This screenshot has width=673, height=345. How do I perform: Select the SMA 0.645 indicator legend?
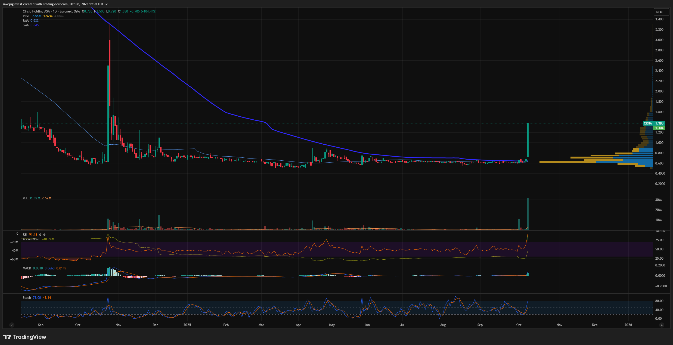tap(26, 25)
